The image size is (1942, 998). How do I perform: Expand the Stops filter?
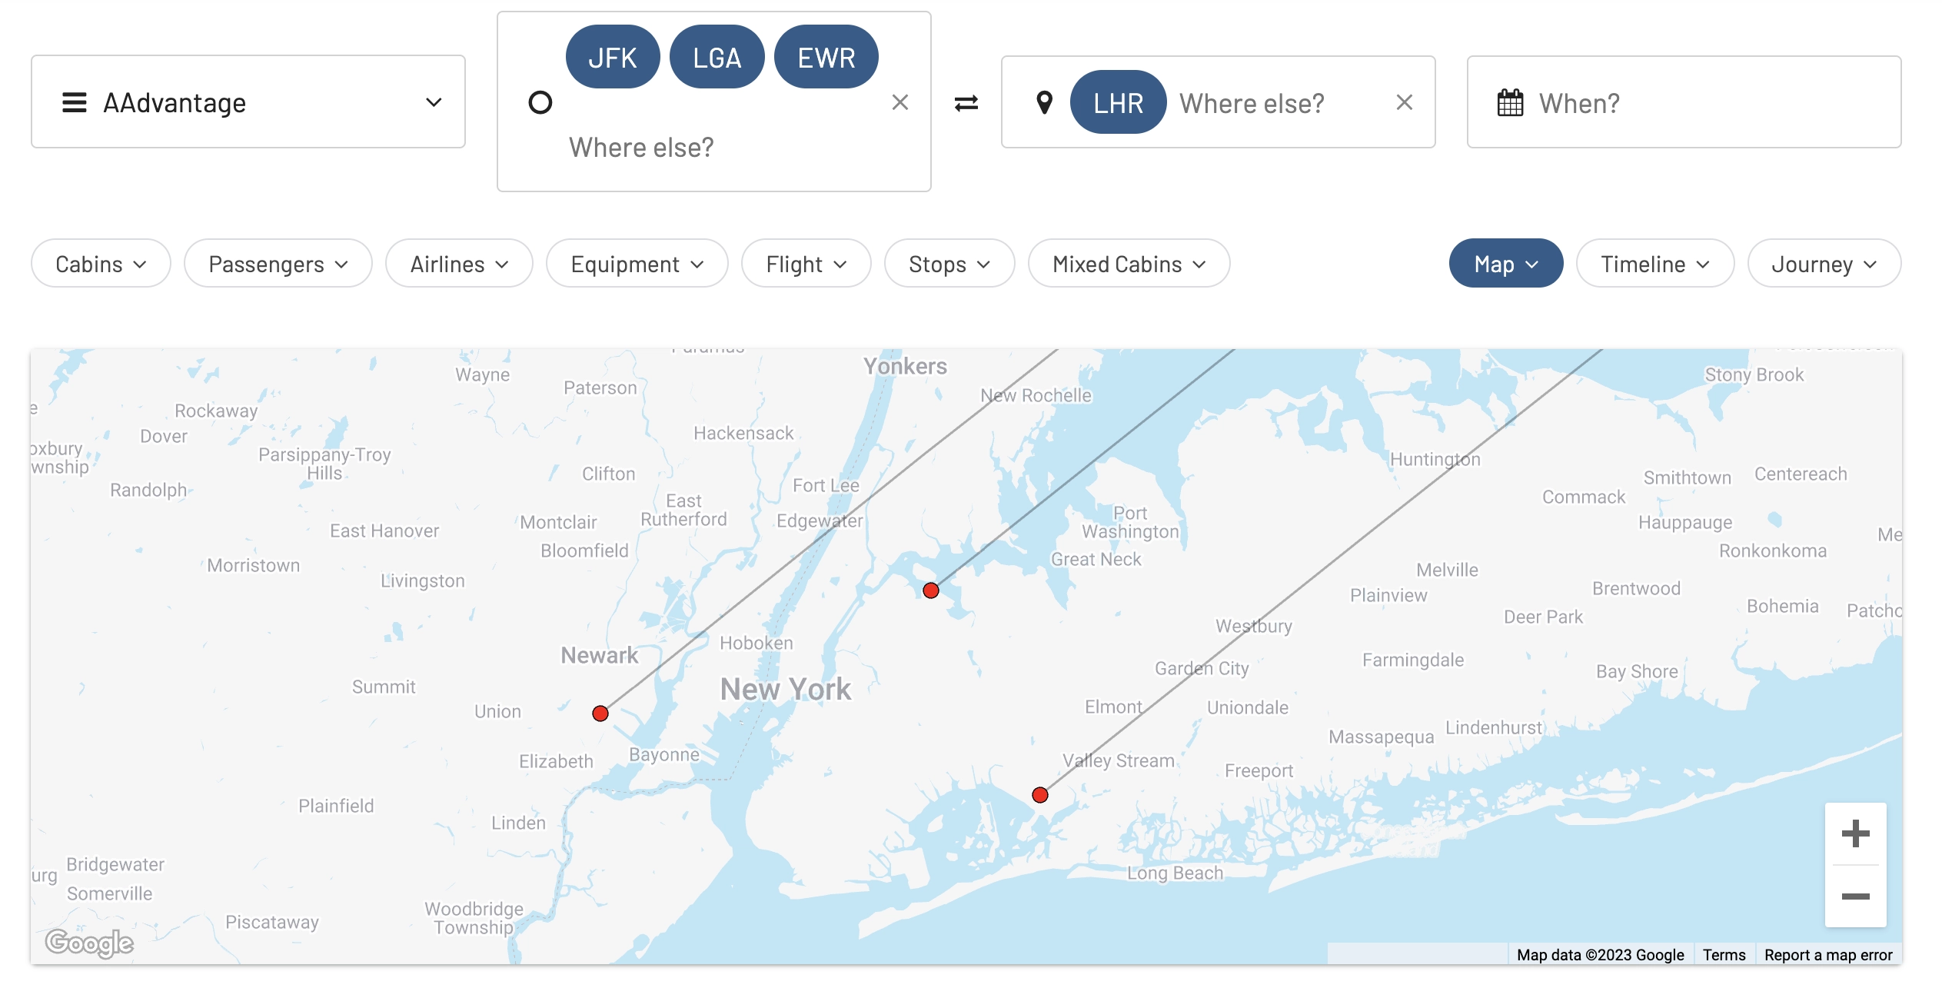point(949,264)
